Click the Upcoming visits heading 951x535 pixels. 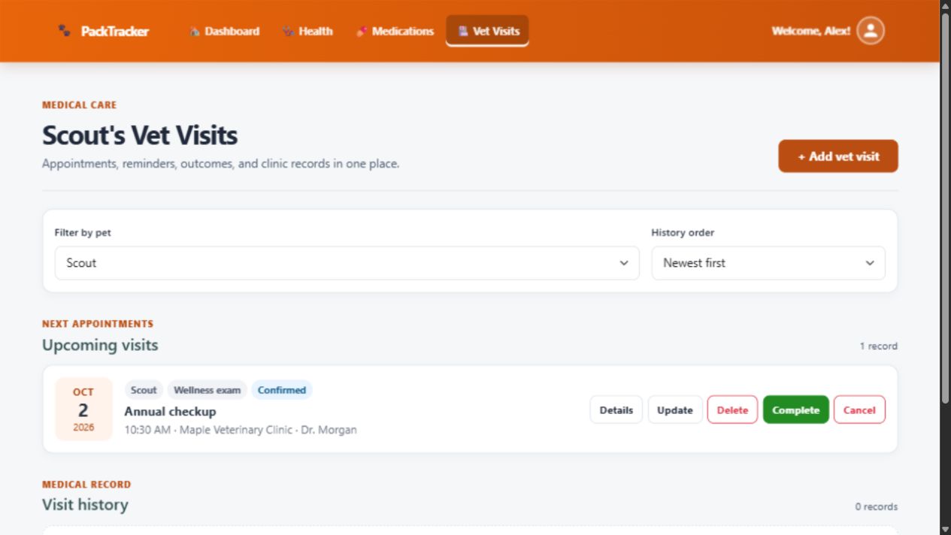100,345
